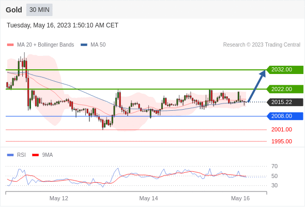This screenshot has width=305, height=207.
Task: Click the RSI 70 axis label
Action: click(274, 166)
